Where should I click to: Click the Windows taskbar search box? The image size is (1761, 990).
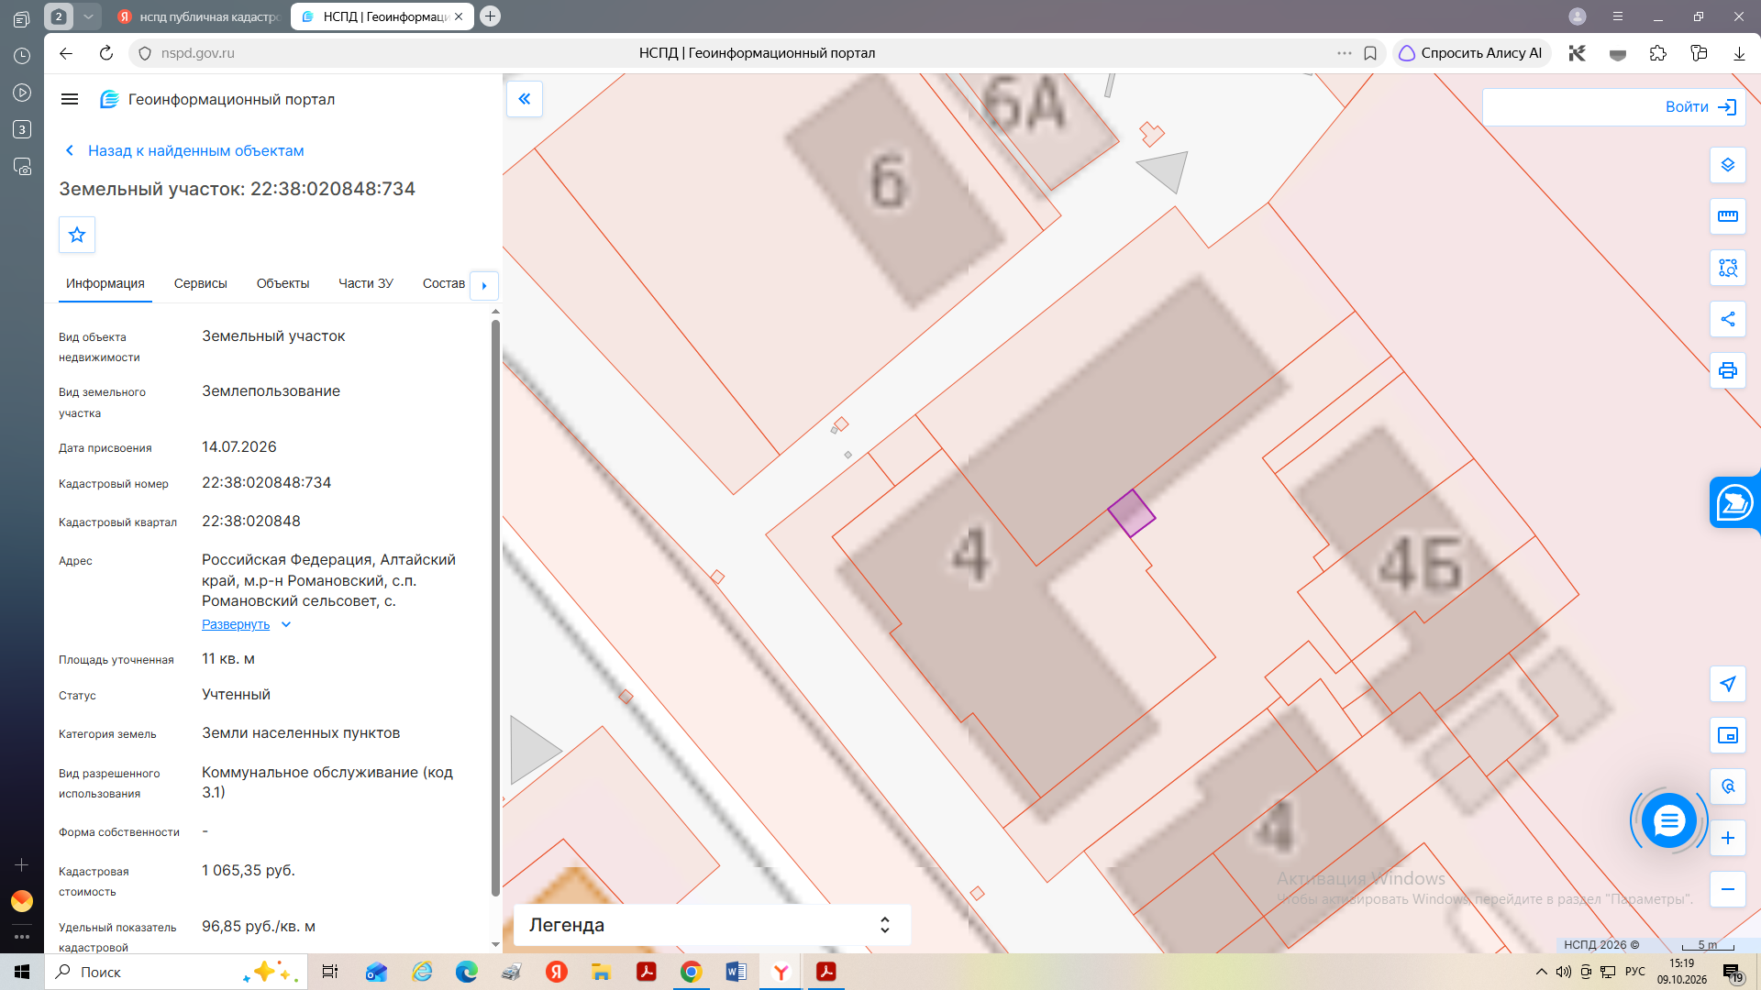point(174,972)
